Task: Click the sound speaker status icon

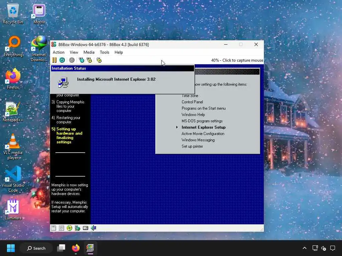Action: (x=94, y=228)
